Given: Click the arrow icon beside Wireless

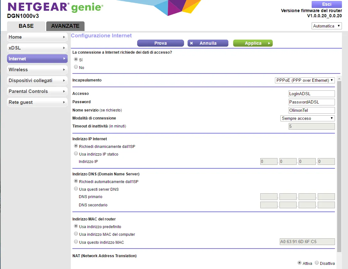Looking at the screenshot, I should (64, 70).
